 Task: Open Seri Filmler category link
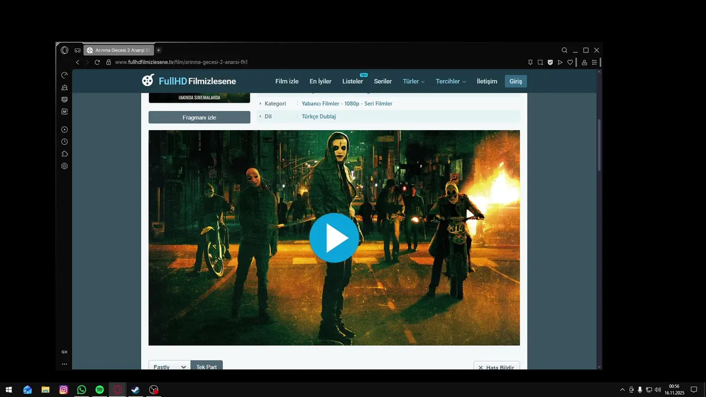(378, 104)
